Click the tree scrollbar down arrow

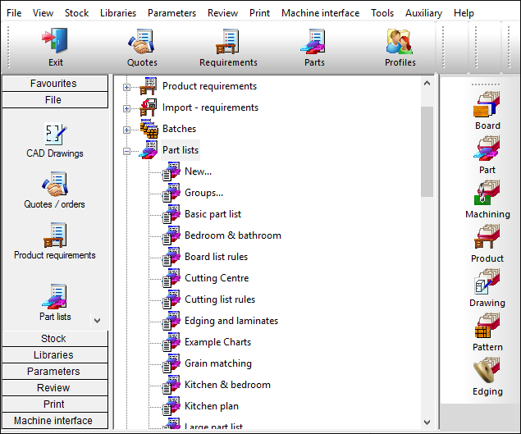(427, 423)
